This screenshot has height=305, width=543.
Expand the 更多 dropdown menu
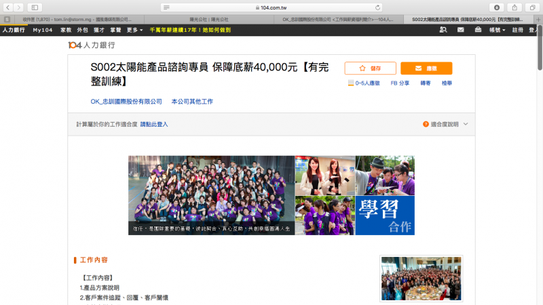tap(134, 30)
